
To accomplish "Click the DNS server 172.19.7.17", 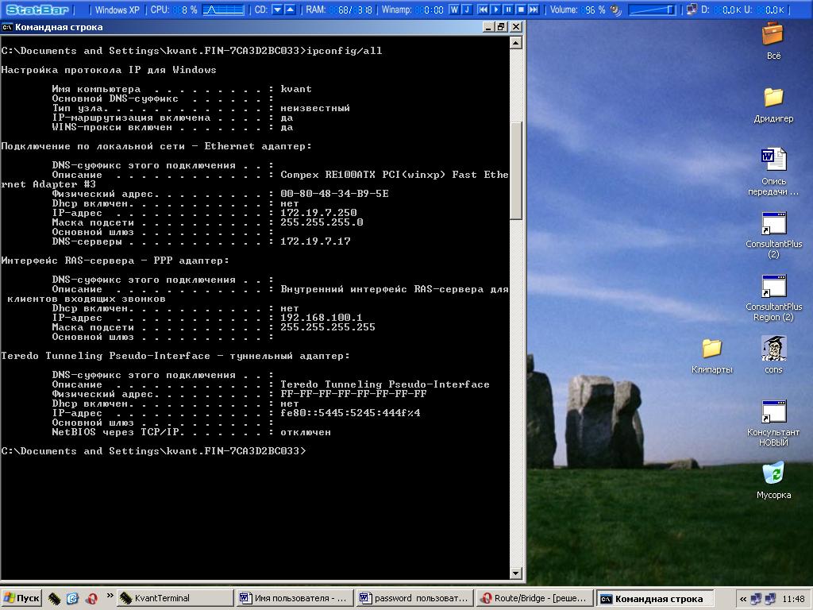I will coord(315,241).
